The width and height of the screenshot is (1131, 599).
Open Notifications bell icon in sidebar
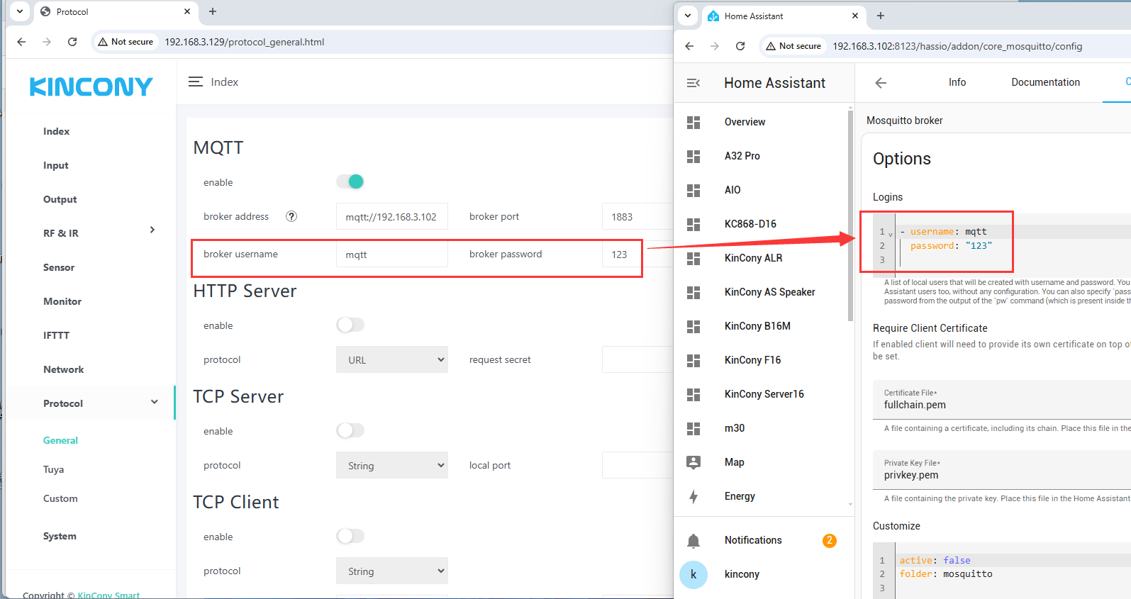(693, 541)
